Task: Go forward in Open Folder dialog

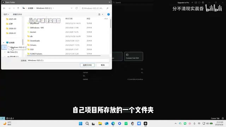Action: tap(10, 8)
